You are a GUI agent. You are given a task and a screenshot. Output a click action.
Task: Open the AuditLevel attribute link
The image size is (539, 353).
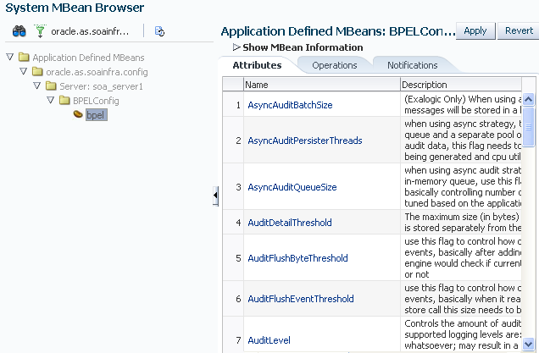click(x=269, y=340)
